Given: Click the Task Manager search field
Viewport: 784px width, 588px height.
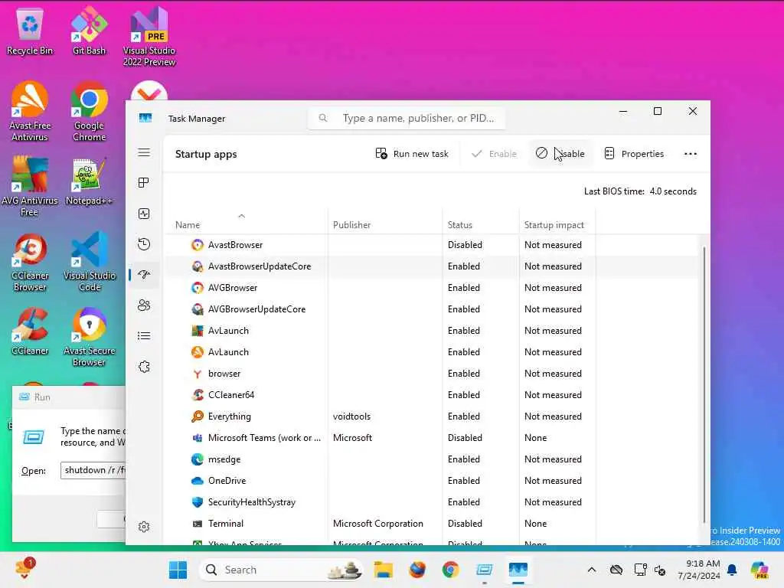Looking at the screenshot, I should point(407,118).
